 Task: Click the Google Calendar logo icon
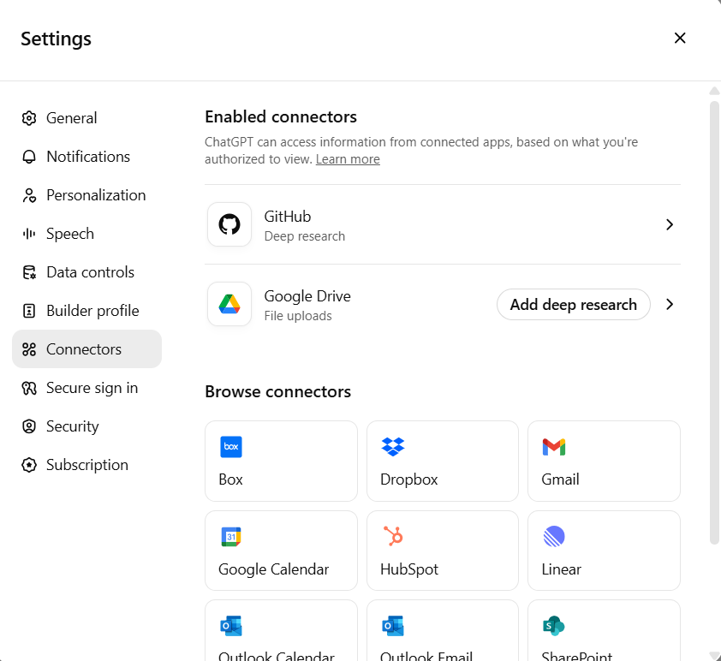(x=231, y=537)
